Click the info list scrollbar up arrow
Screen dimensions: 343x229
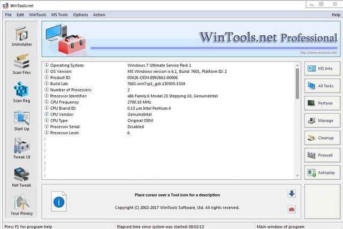298,65
